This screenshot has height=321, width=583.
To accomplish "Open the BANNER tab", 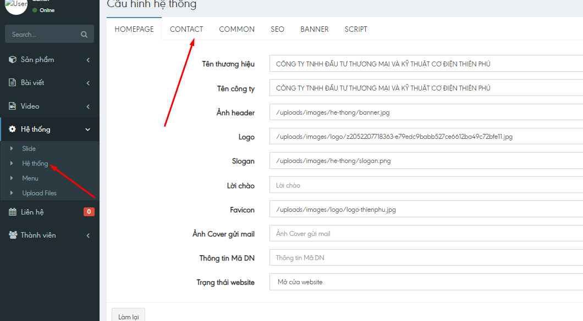I will point(315,29).
